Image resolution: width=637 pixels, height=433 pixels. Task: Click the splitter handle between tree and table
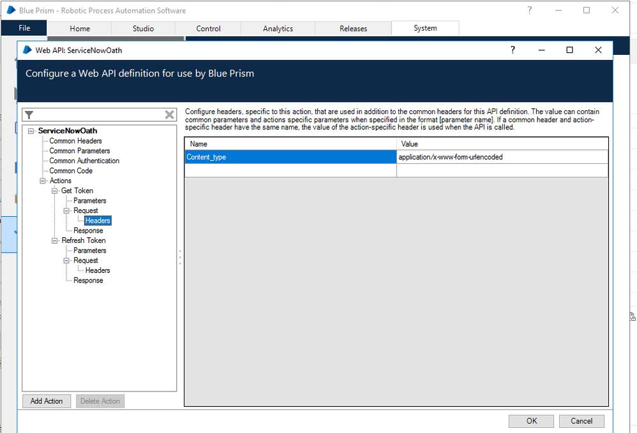pyautogui.click(x=180, y=258)
